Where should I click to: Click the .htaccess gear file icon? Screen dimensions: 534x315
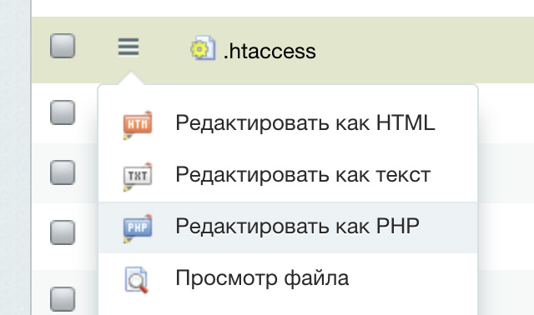tap(203, 48)
